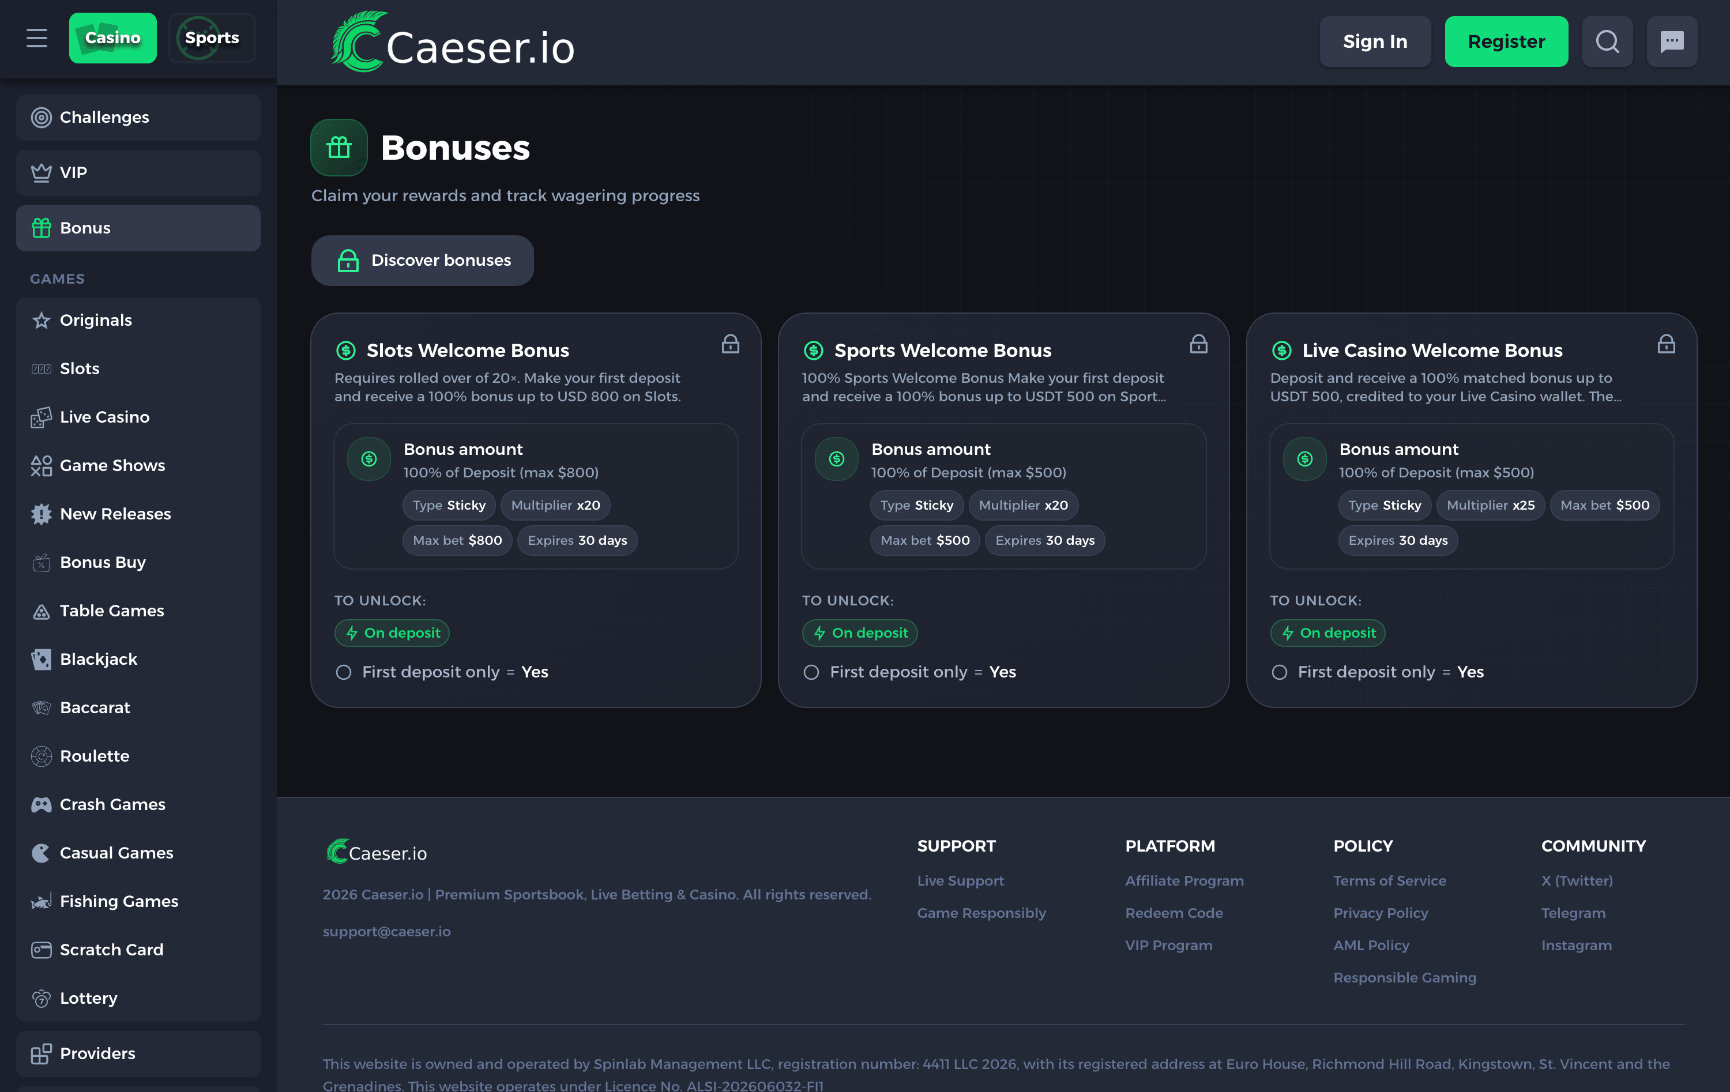
Task: Click the Game Shows shapes icon
Action: coord(41,465)
